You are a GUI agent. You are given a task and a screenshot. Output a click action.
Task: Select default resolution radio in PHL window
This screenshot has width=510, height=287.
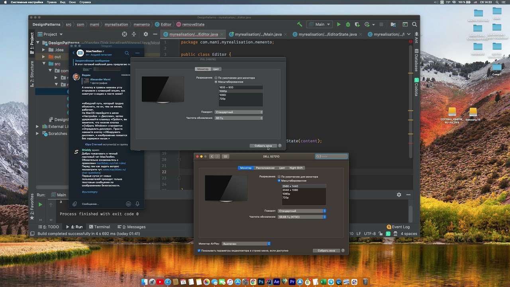[x=216, y=78]
